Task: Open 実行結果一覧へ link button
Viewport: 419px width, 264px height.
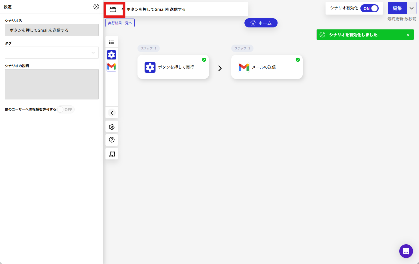Action: point(120,23)
